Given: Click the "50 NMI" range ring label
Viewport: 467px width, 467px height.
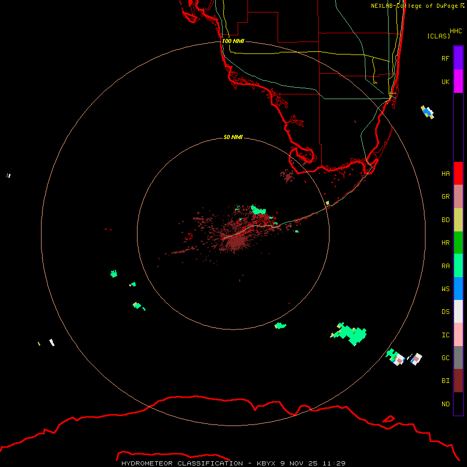Looking at the screenshot, I should 233,137.
